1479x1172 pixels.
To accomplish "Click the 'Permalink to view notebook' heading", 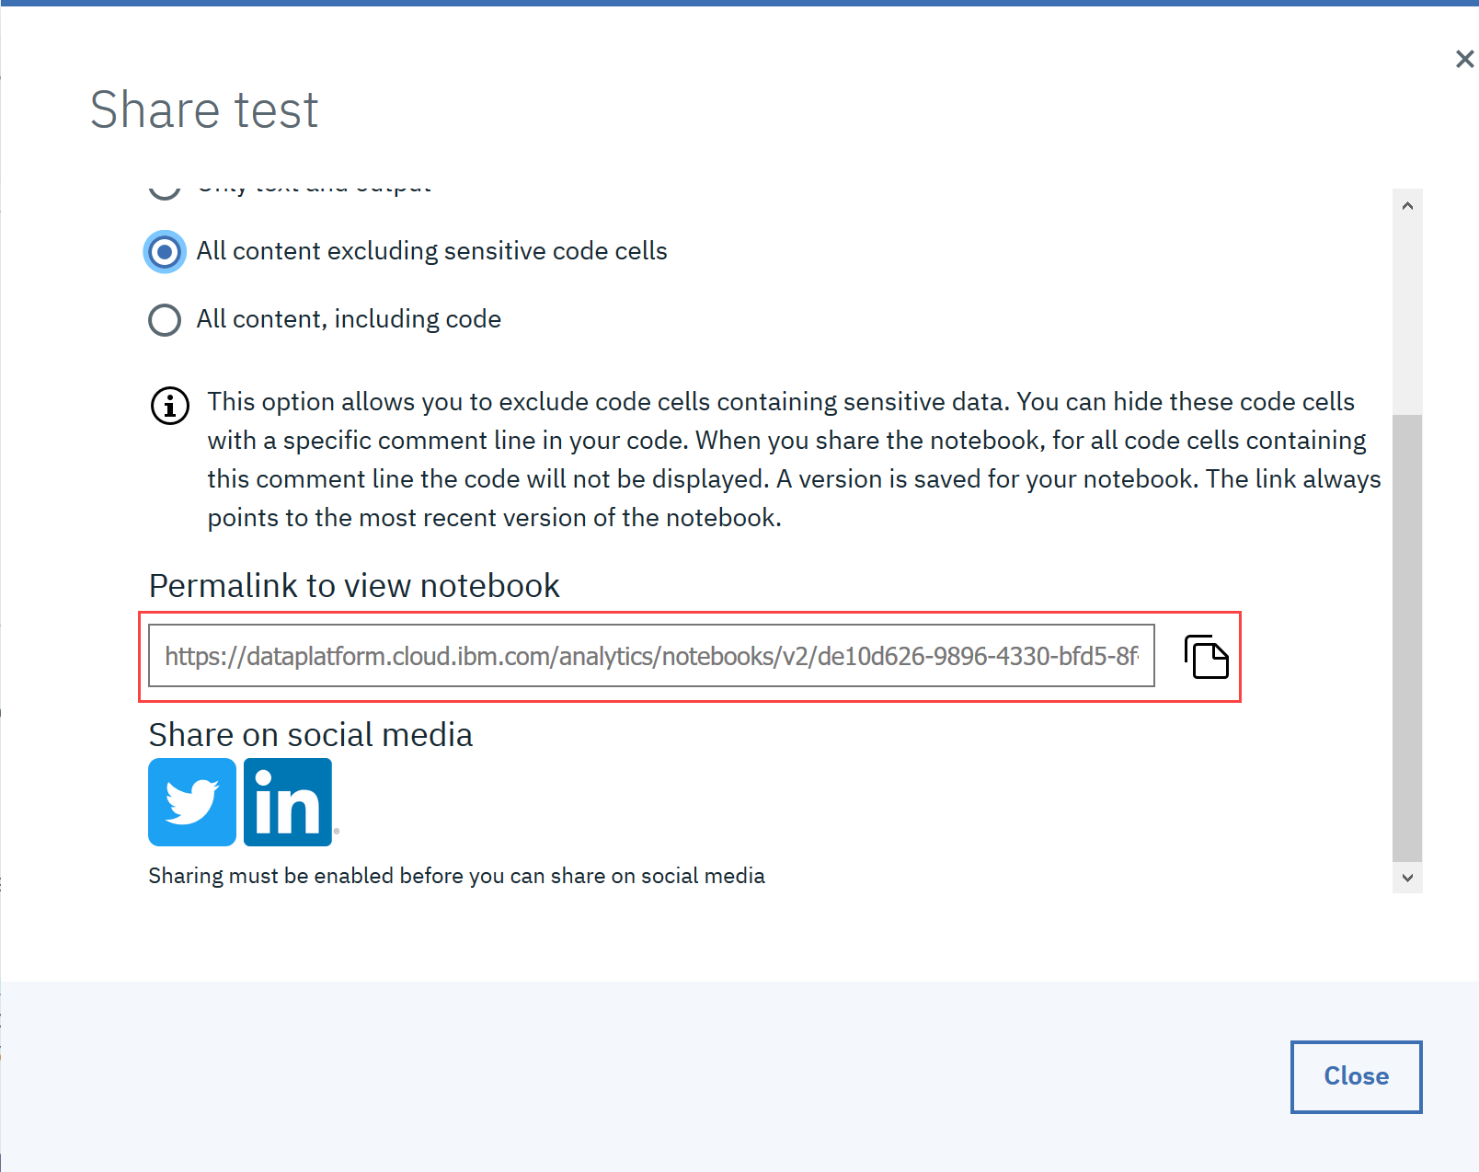I will [x=354, y=586].
